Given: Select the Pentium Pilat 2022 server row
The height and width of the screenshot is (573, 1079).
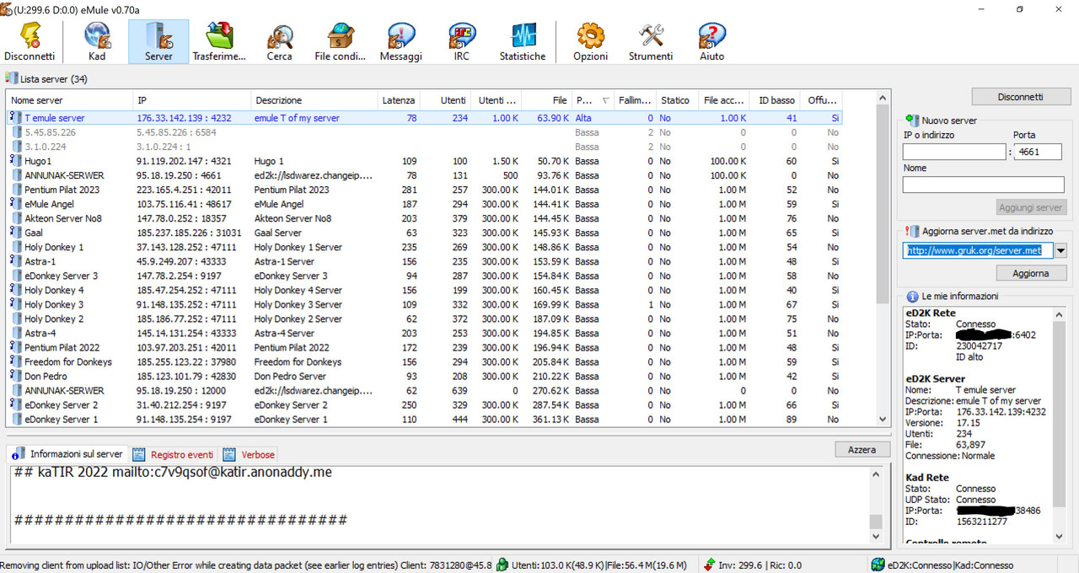Looking at the screenshot, I should 424,347.
